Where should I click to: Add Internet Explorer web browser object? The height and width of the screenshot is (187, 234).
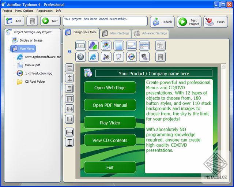93,57
